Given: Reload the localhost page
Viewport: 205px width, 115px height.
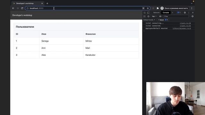Looking at the screenshot, I should [22, 8].
